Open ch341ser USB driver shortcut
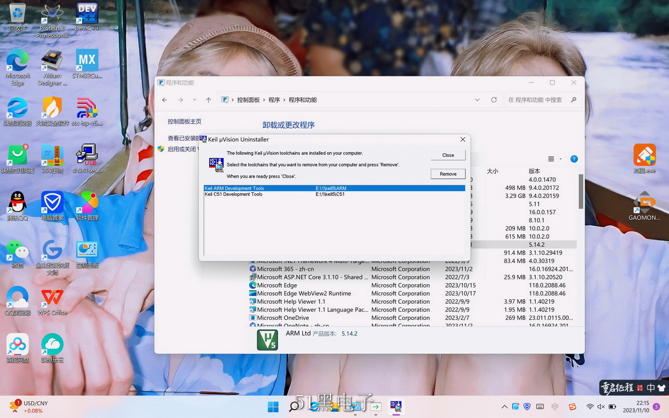The image size is (669, 418). click(87, 159)
